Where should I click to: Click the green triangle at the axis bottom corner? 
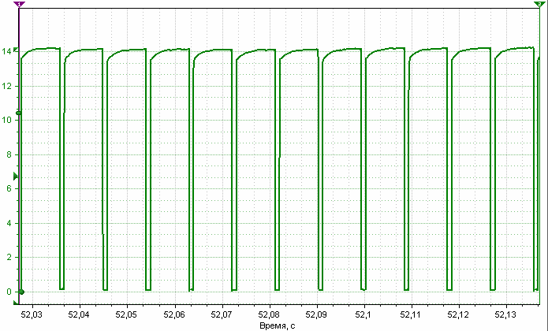[x=16, y=303]
